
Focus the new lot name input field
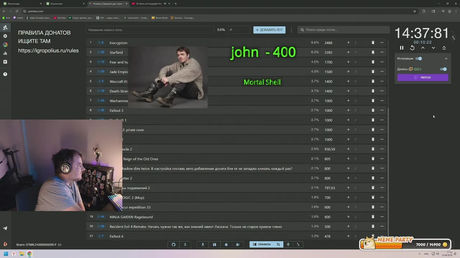click(x=150, y=30)
